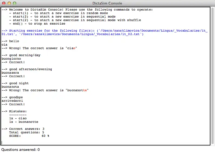Click the 'start(2)' sequential mode line without shuffle
This screenshot has width=215, height=153.
62,17
